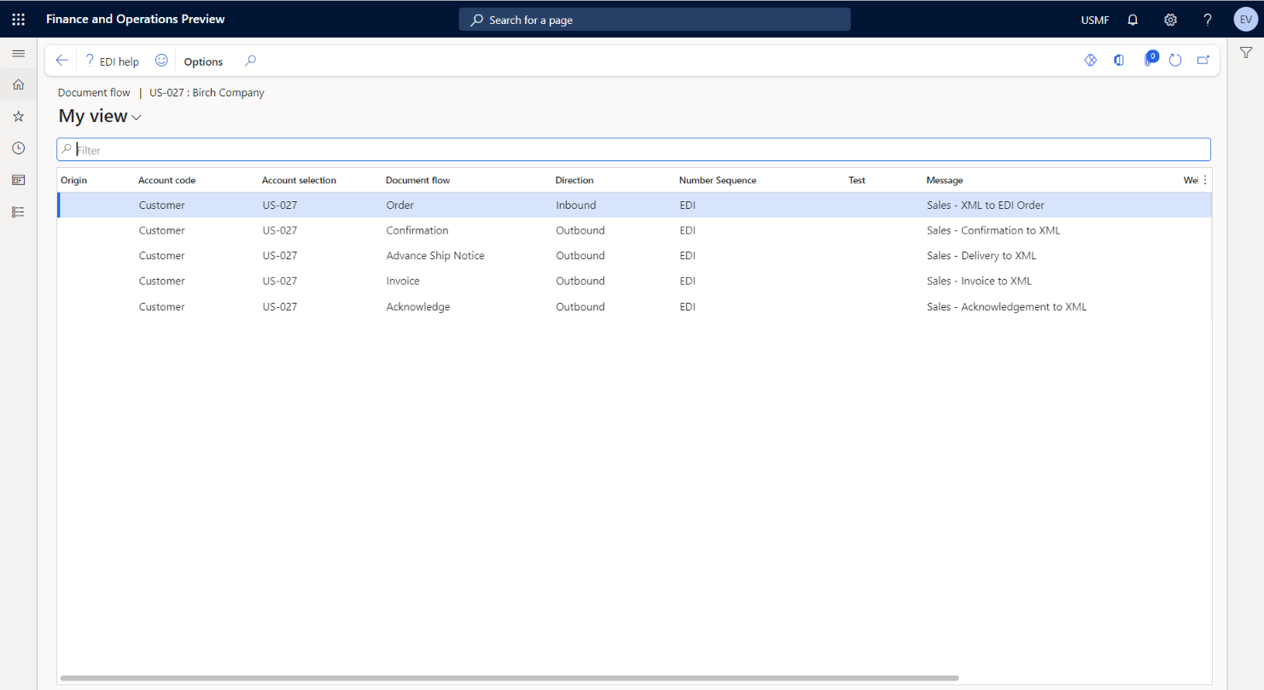
Task: Sort by Account code column header
Action: coord(167,180)
